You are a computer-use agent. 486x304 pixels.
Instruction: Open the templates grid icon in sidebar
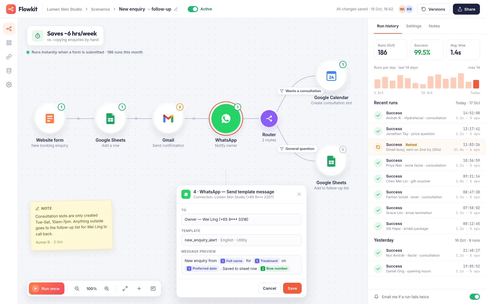tap(9, 43)
